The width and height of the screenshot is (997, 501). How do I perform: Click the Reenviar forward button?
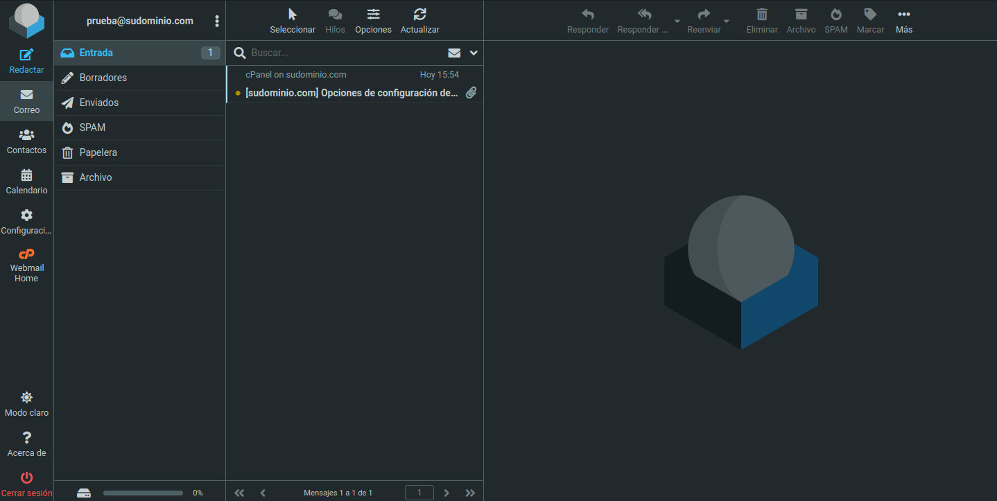tap(704, 21)
